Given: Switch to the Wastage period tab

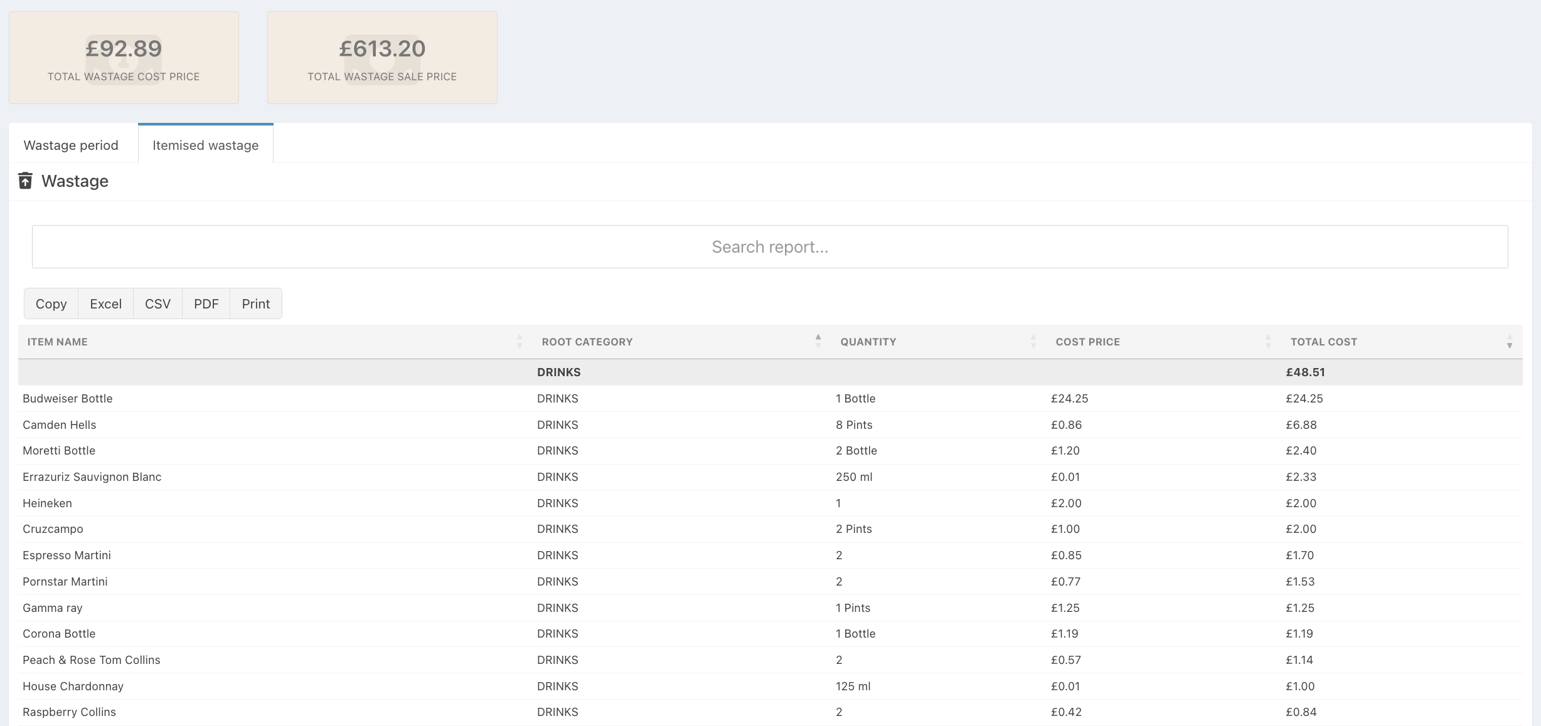Looking at the screenshot, I should 71,145.
